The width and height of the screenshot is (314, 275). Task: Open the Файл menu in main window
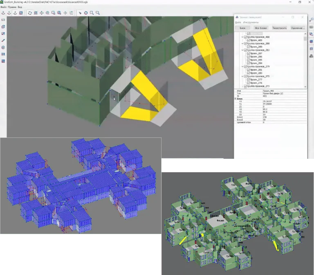tap(3, 7)
